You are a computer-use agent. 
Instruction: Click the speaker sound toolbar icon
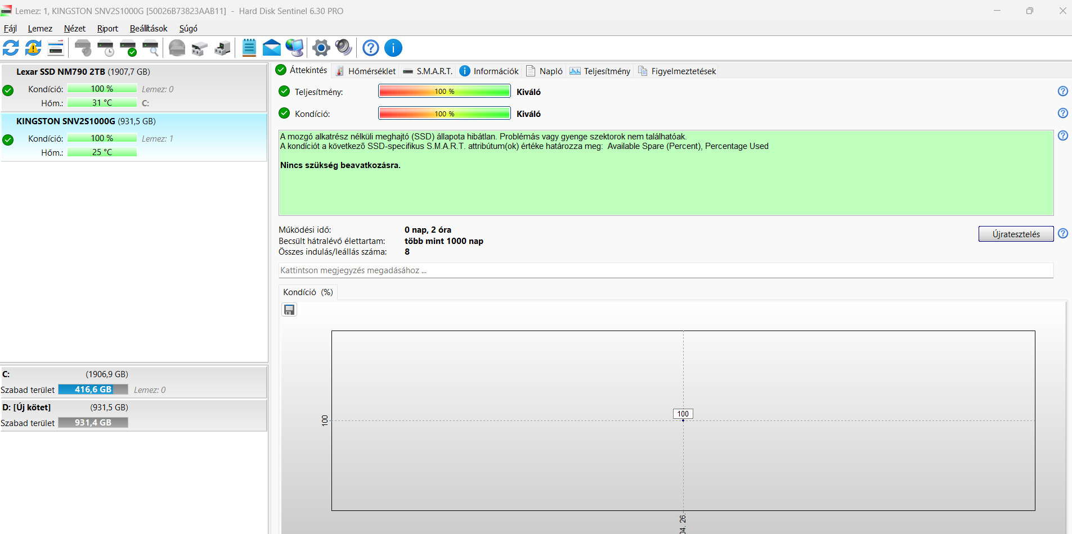tap(343, 48)
